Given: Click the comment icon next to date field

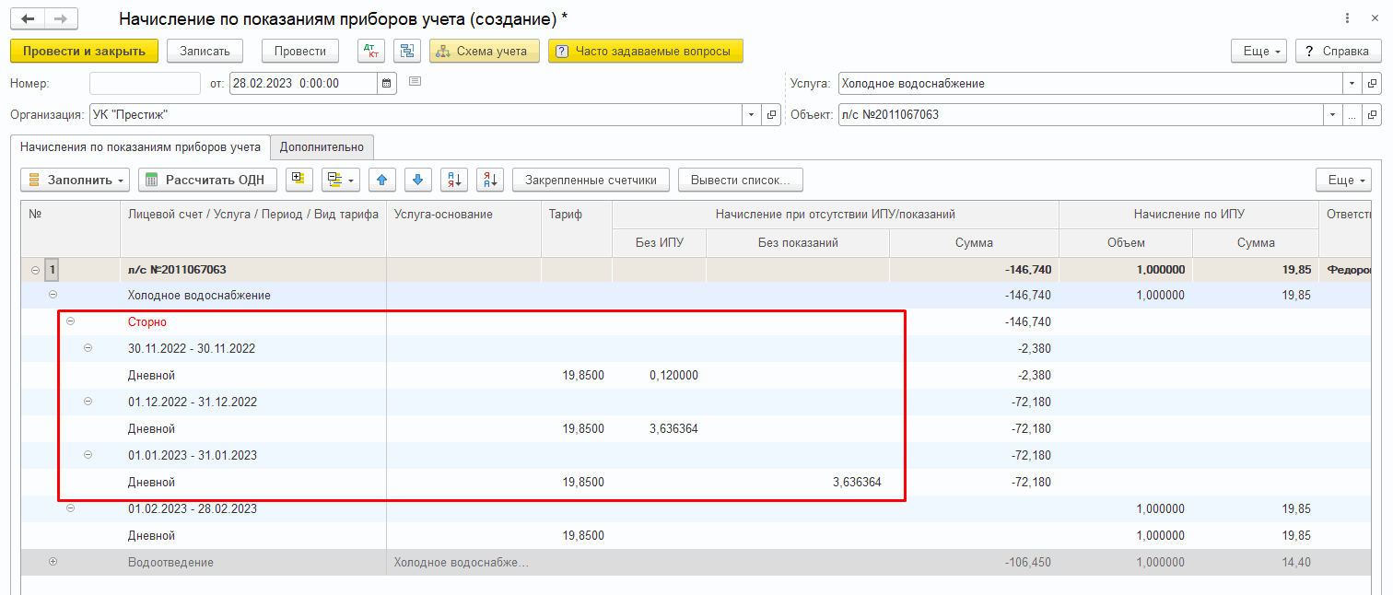Looking at the screenshot, I should click(415, 82).
